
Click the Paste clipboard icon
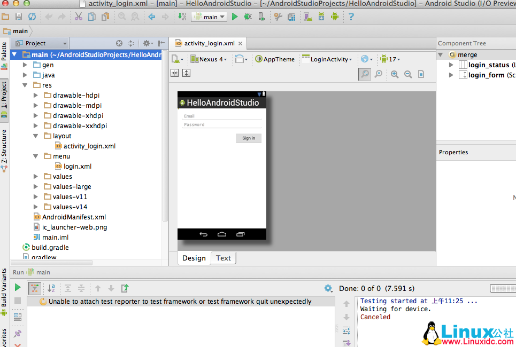(x=105, y=17)
